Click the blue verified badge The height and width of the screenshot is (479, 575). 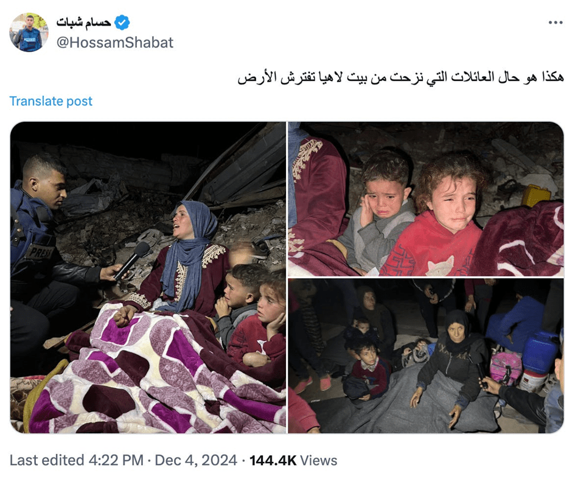point(122,23)
